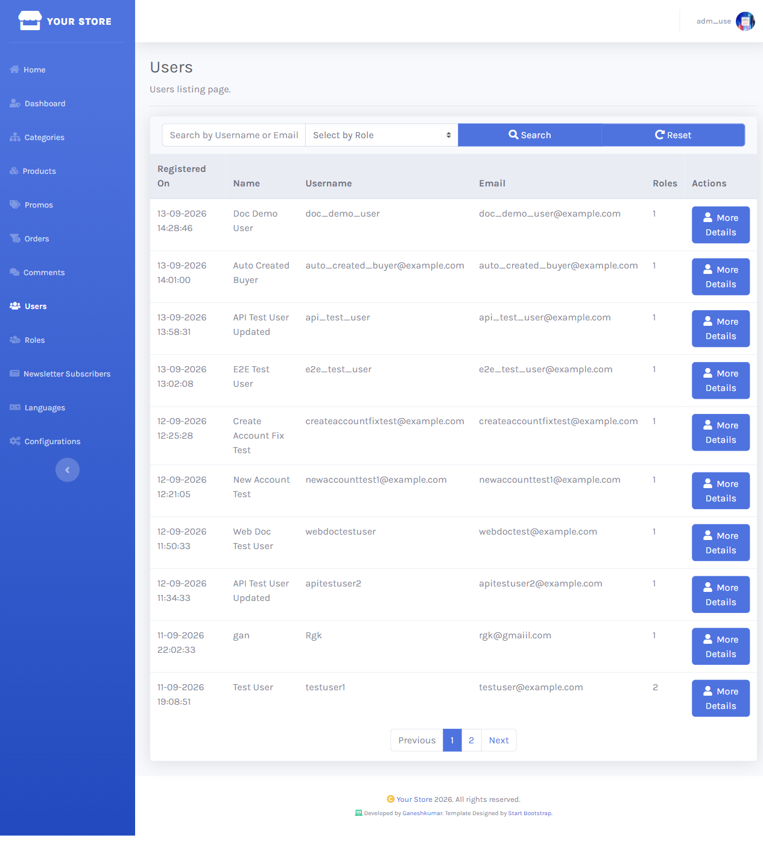Image resolution: width=763 pixels, height=861 pixels.
Task: Click the Your Store logo icon
Action: [x=30, y=21]
